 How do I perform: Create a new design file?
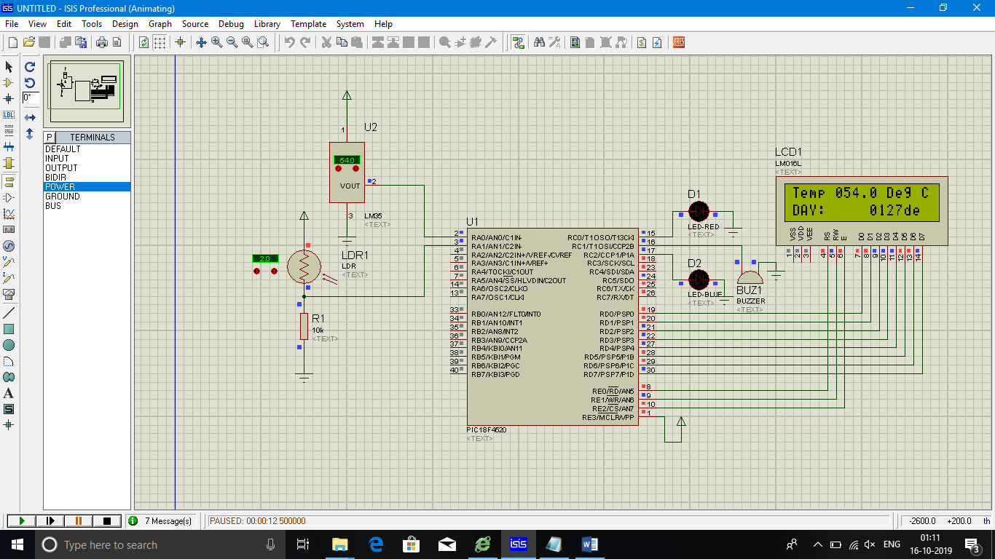point(13,42)
